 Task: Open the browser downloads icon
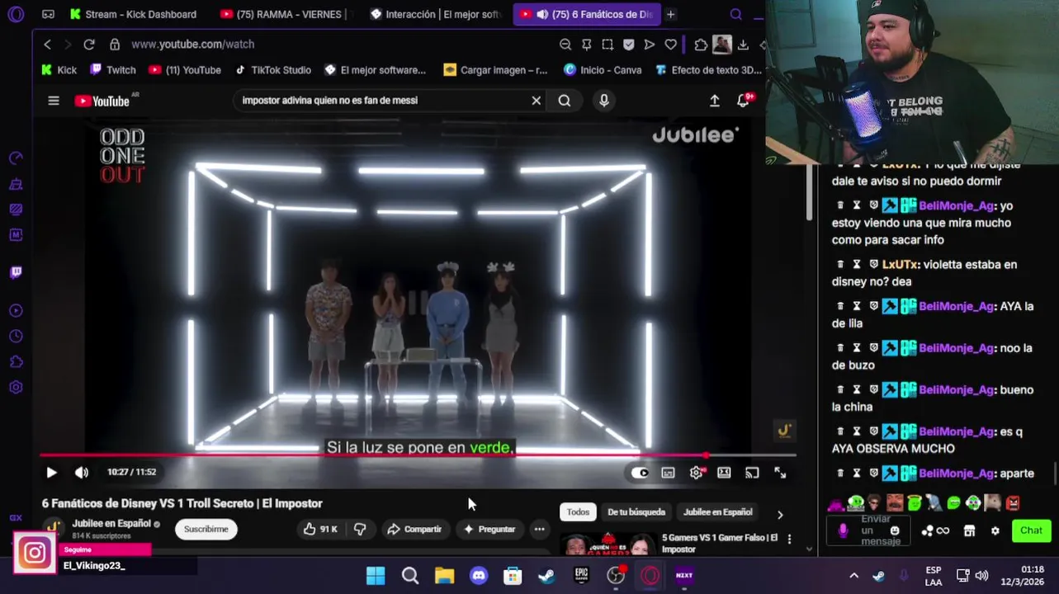click(x=743, y=45)
